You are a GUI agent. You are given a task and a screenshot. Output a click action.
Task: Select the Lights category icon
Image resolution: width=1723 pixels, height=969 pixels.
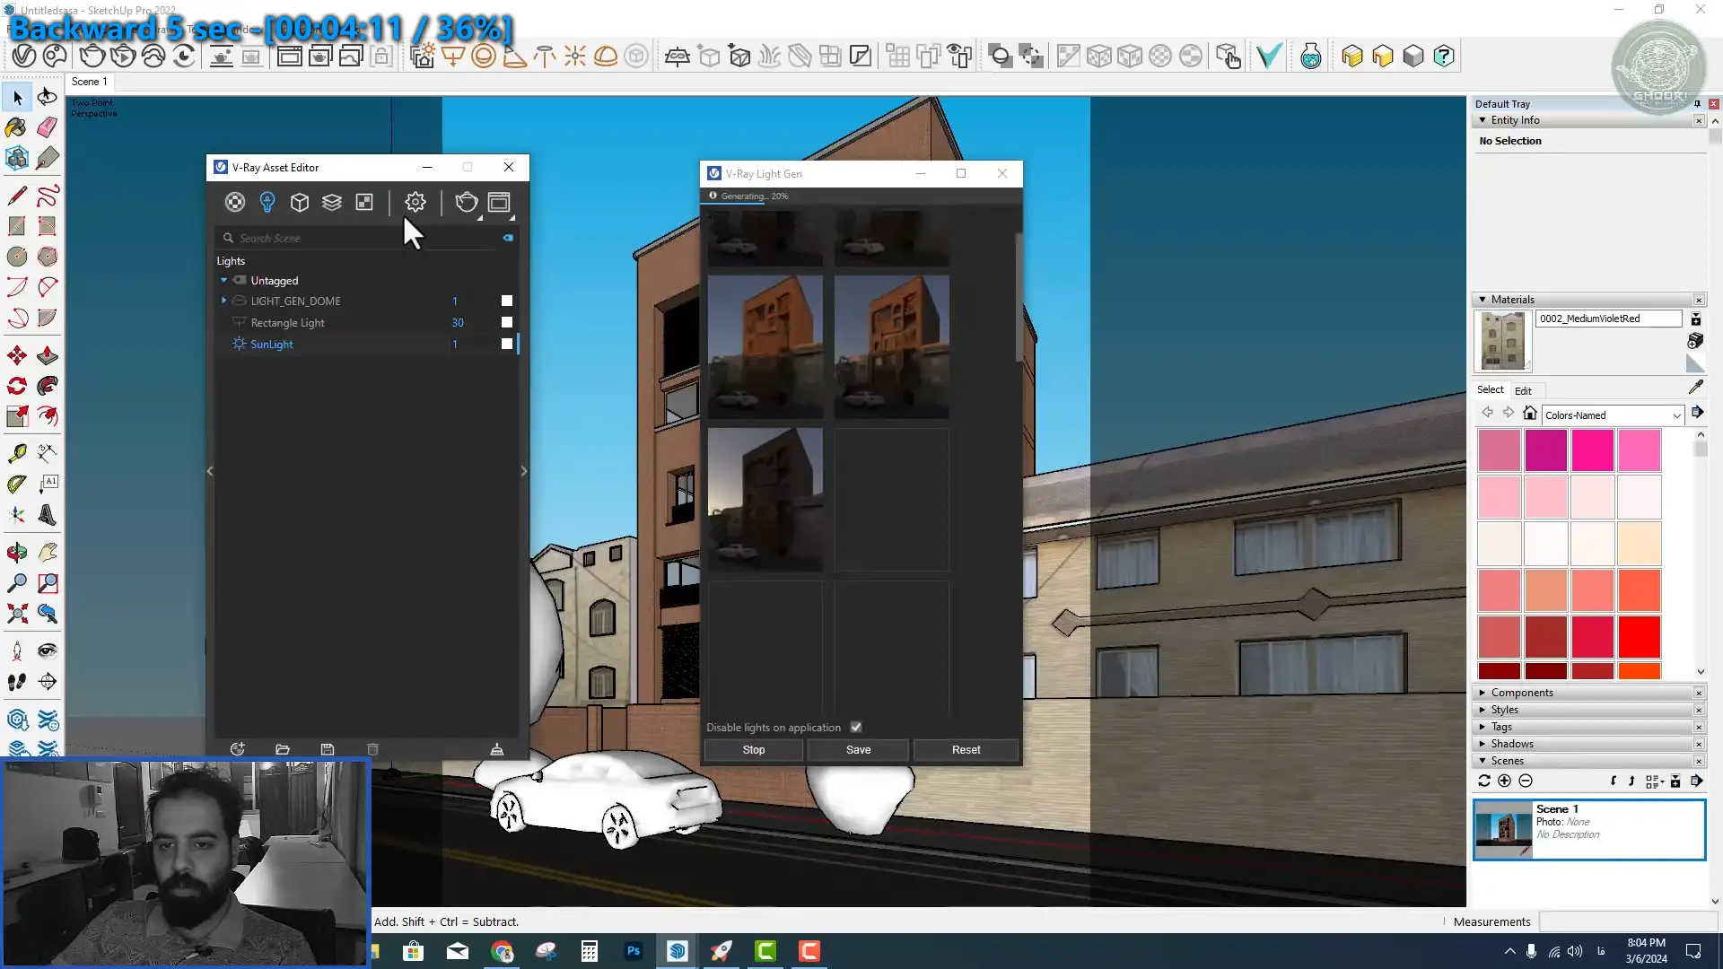pyautogui.click(x=267, y=202)
